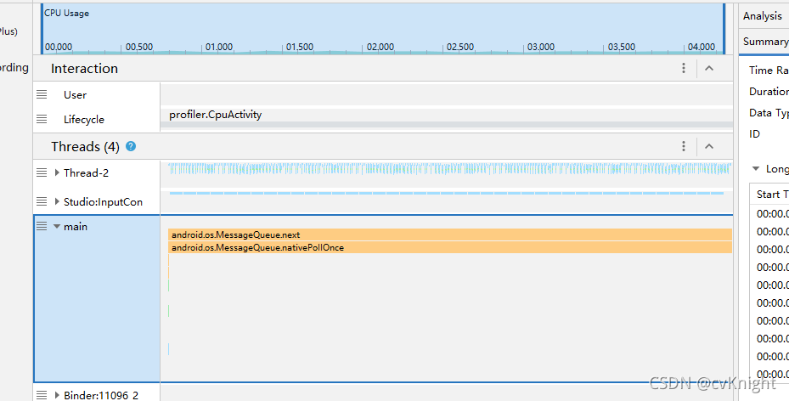Select the Lifecycle row label
789x401 pixels.
coord(84,119)
